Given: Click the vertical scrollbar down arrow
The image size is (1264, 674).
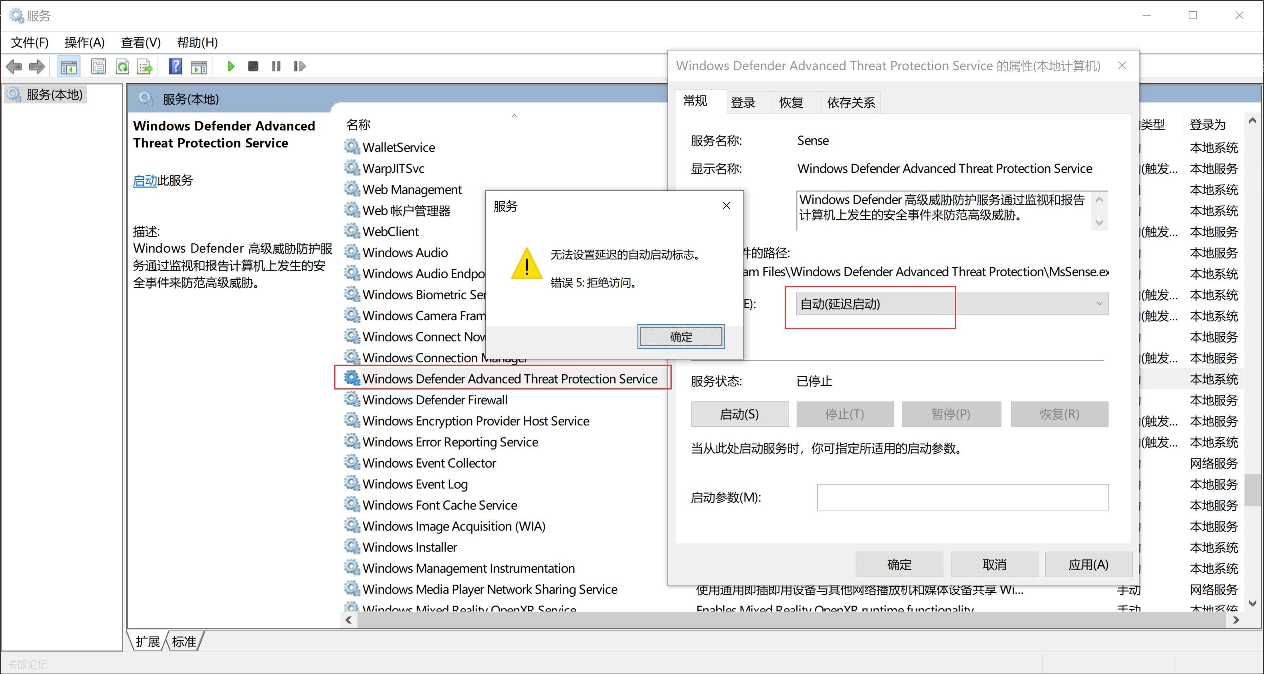Looking at the screenshot, I should [x=1253, y=603].
